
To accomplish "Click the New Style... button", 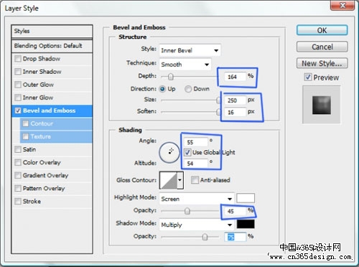I will (322, 63).
